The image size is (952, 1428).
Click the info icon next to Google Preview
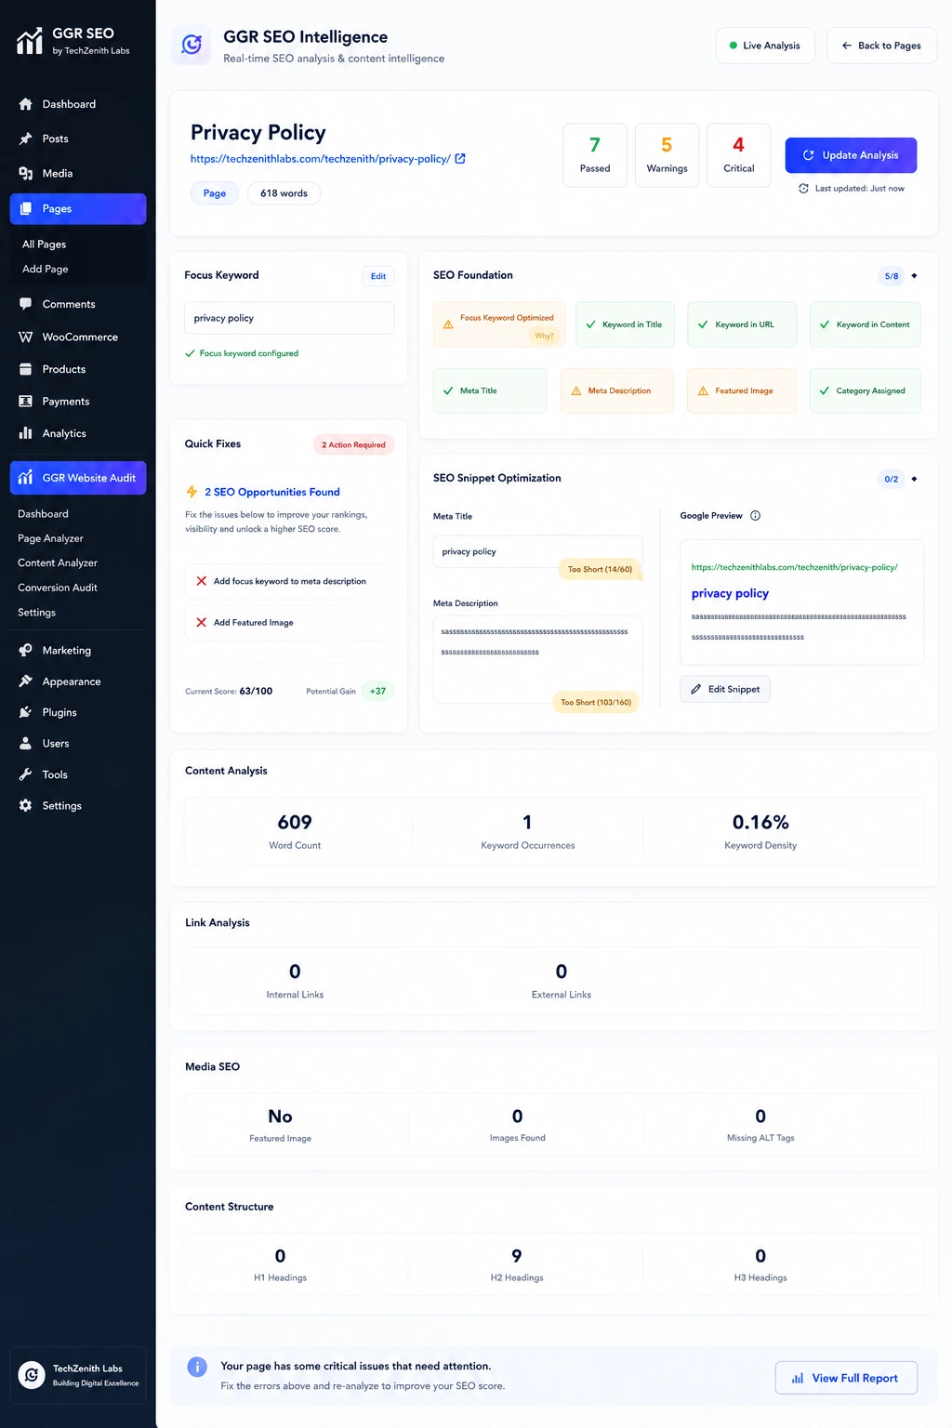point(756,516)
